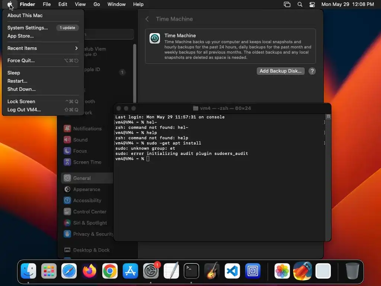Select General in Settings sidebar
Screen dimensions: 381x286
(87, 178)
